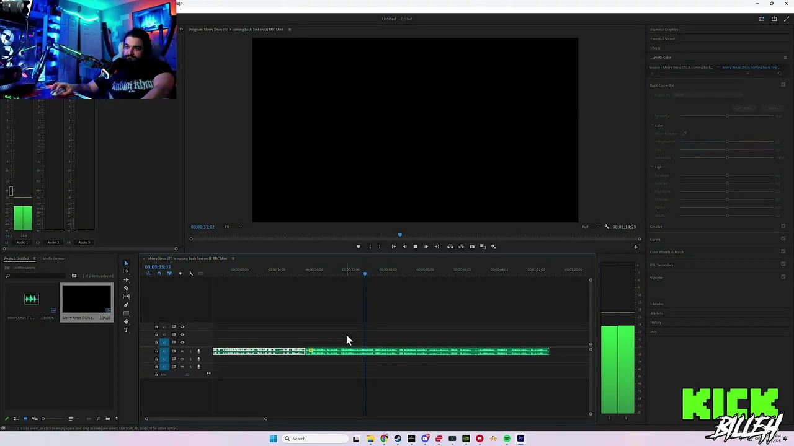Step back one frame

point(404,247)
